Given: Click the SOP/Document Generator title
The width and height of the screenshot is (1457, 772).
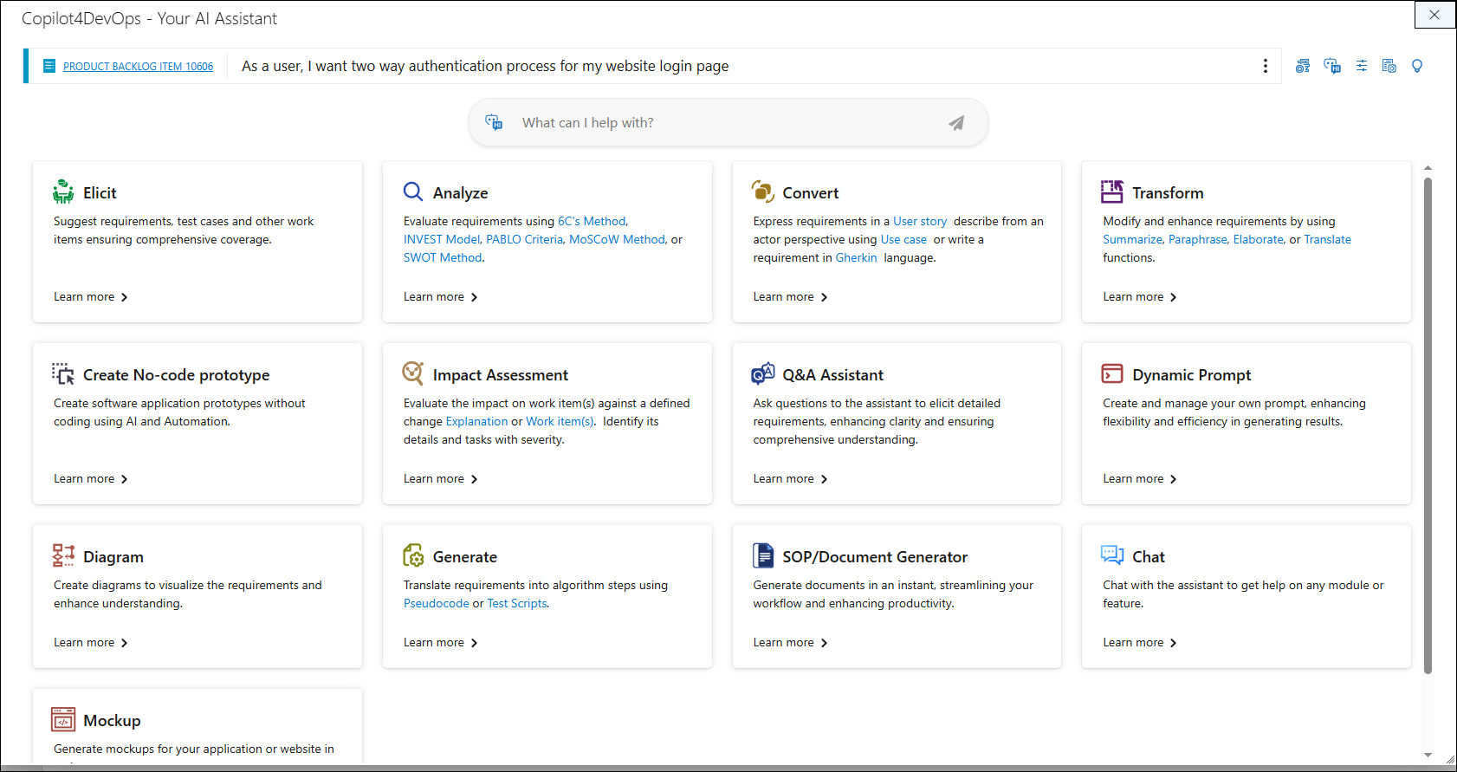Looking at the screenshot, I should (x=875, y=557).
